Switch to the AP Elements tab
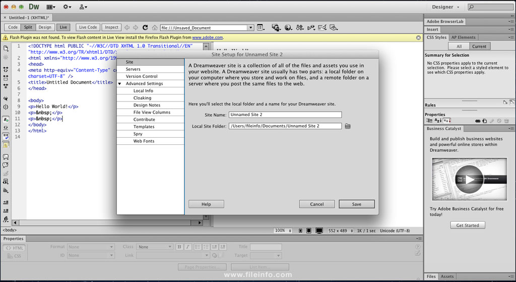 point(463,37)
